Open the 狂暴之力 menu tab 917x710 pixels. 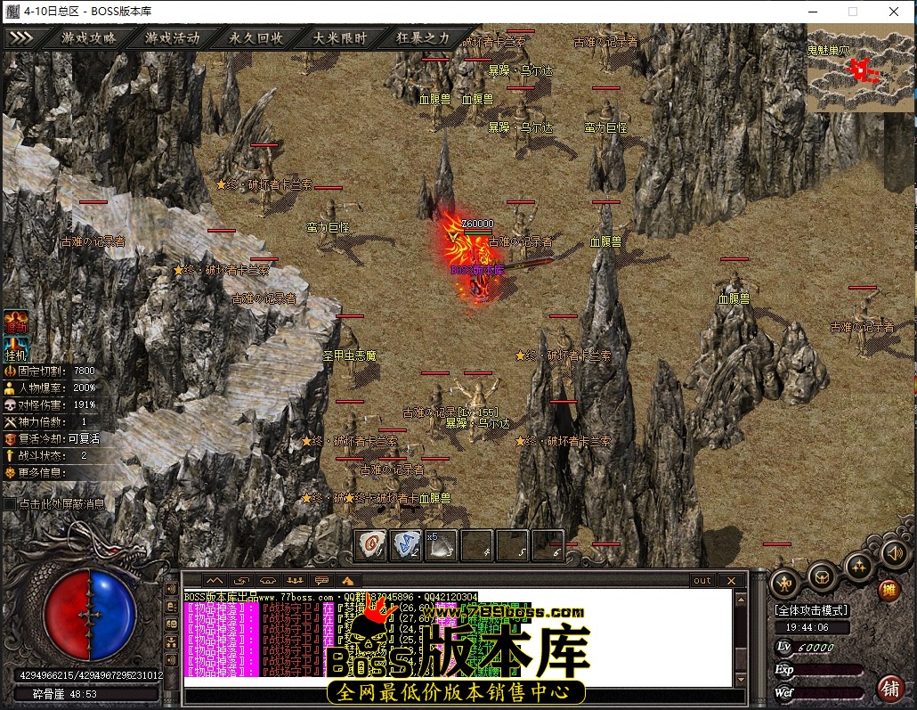tap(423, 38)
